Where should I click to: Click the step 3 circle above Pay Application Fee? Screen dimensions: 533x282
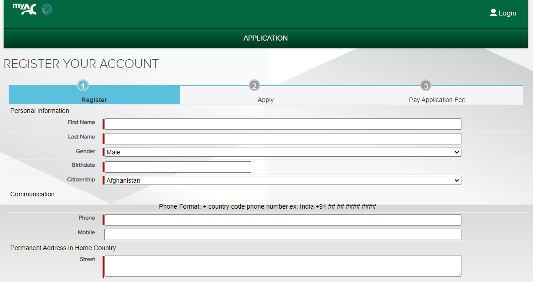click(x=425, y=85)
